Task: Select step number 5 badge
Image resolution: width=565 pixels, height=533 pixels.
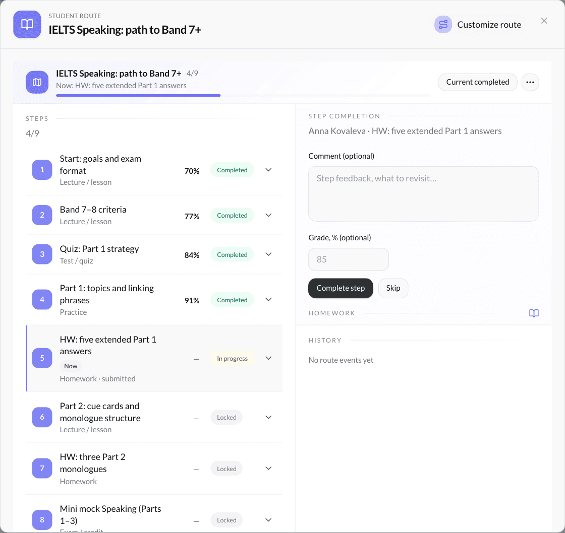Action: pyautogui.click(x=42, y=358)
